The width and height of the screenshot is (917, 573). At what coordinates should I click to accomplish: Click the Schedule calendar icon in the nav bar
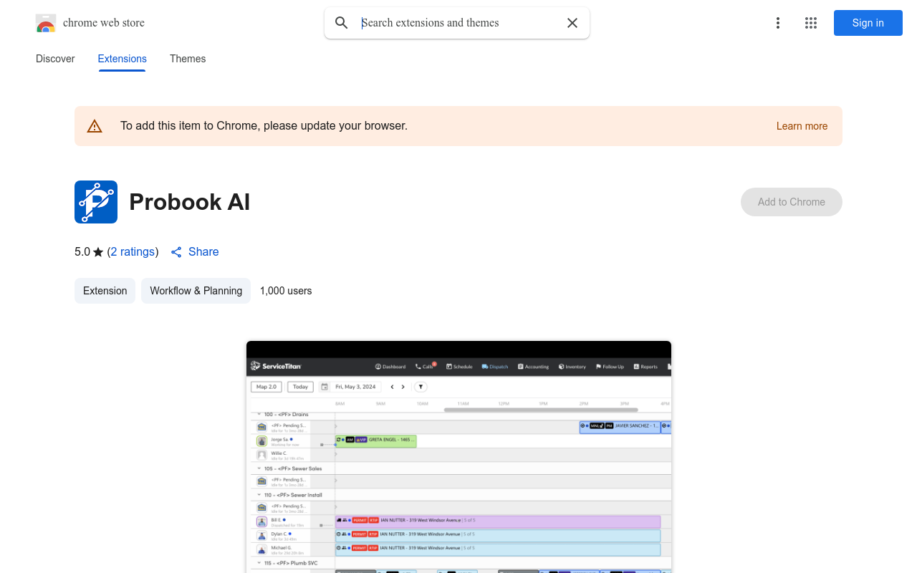(x=449, y=367)
